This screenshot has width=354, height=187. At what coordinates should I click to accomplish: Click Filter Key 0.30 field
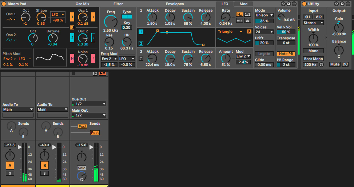click(127, 28)
